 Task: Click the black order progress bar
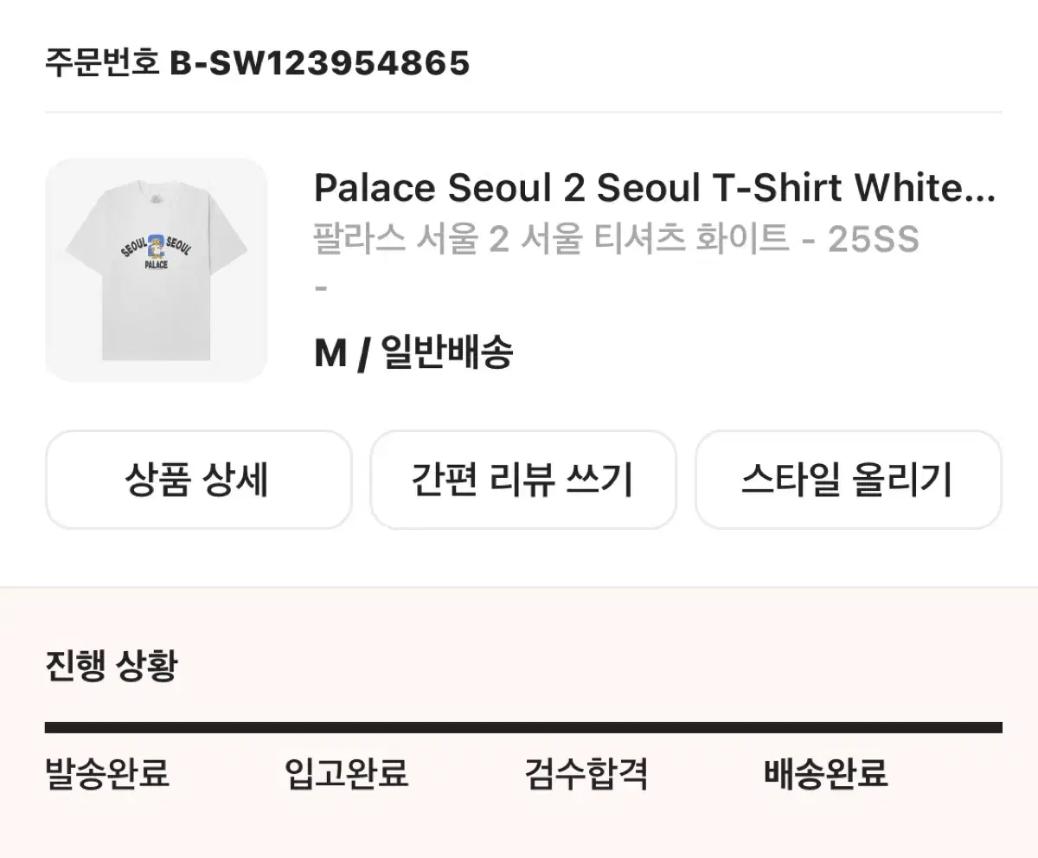(x=523, y=728)
